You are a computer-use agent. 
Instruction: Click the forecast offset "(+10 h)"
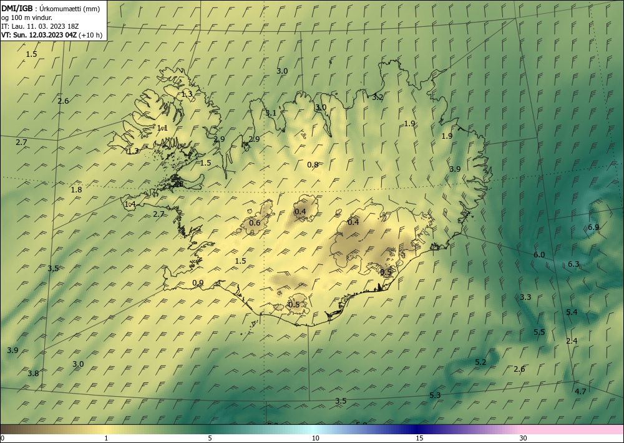point(90,35)
